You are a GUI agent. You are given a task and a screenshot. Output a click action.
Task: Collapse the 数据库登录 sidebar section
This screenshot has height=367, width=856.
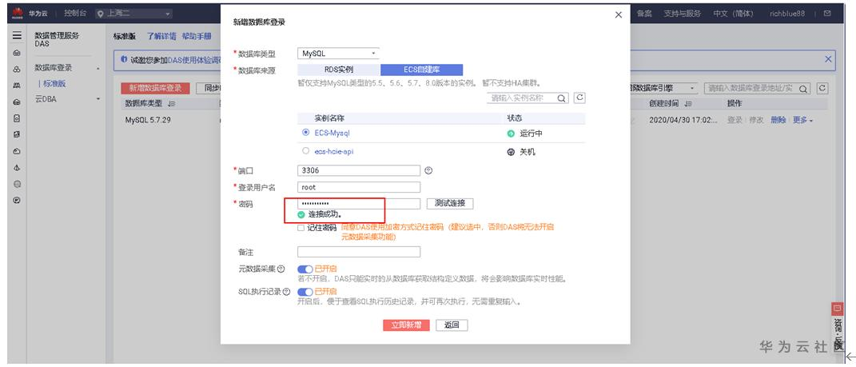[98, 68]
